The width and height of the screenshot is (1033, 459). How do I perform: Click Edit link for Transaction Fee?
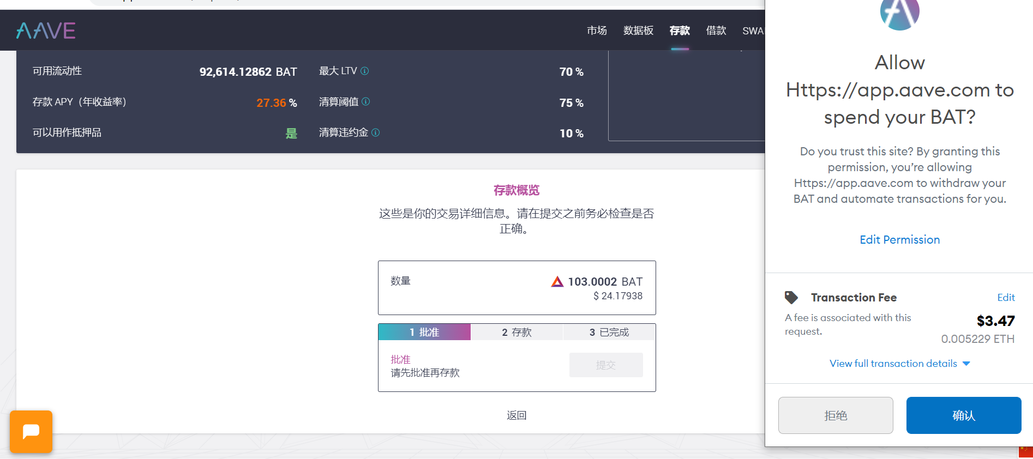tap(1006, 298)
